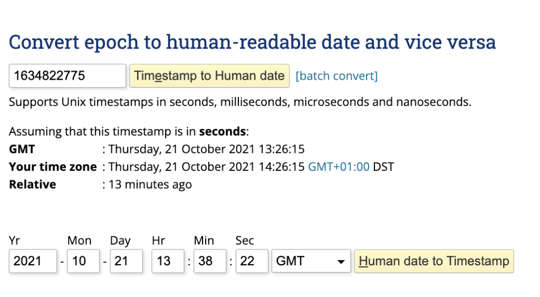The image size is (540, 297).
Task: Click the Min field showing 38
Action: [209, 261]
